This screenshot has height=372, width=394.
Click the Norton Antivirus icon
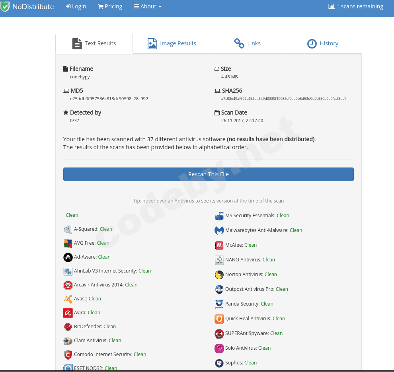tap(219, 275)
